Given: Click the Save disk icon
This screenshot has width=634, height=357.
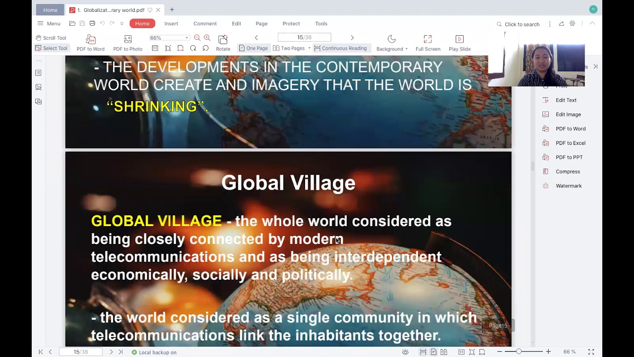Looking at the screenshot, I should pyautogui.click(x=82, y=23).
